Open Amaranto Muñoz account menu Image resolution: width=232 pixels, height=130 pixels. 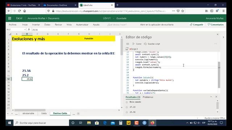[215, 18]
